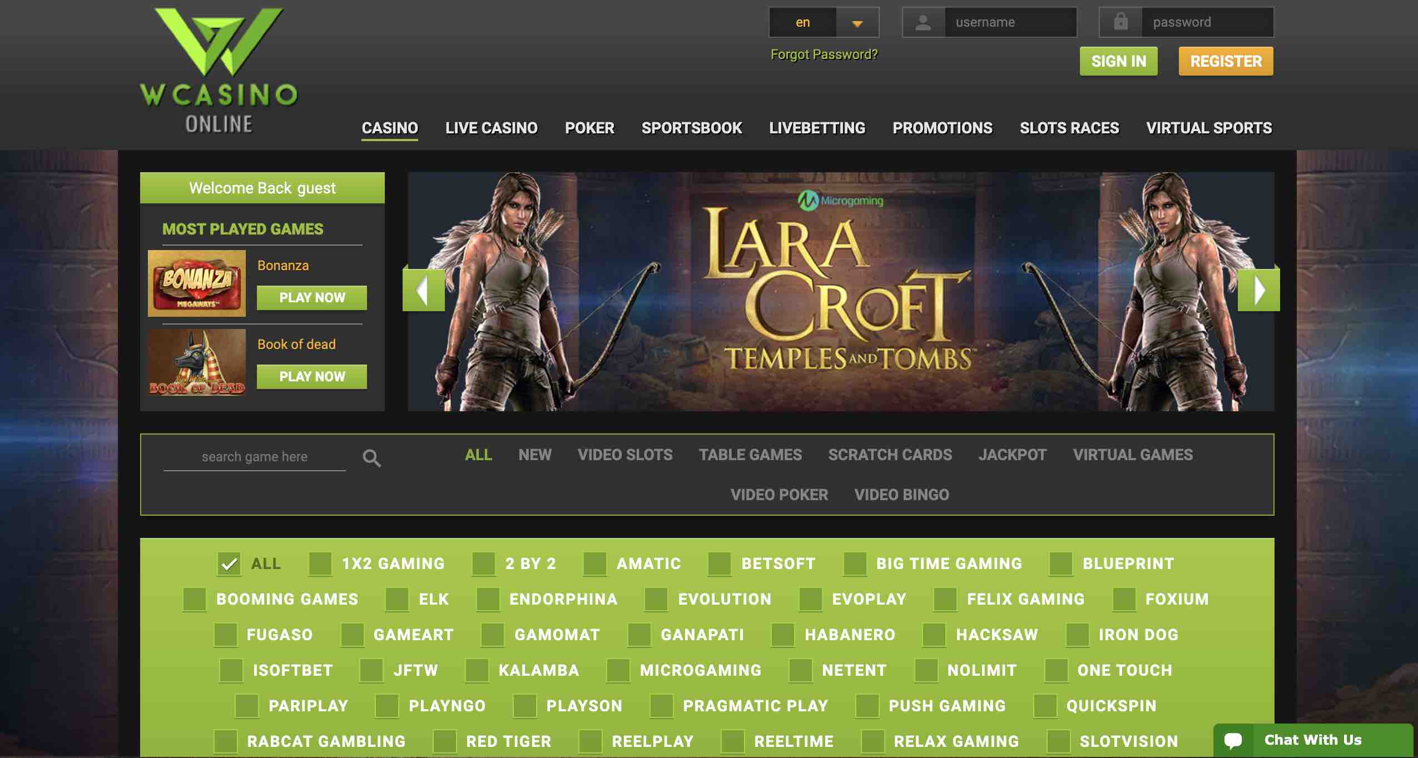
Task: Select the VIDEO SLOTS category tab
Action: [625, 455]
